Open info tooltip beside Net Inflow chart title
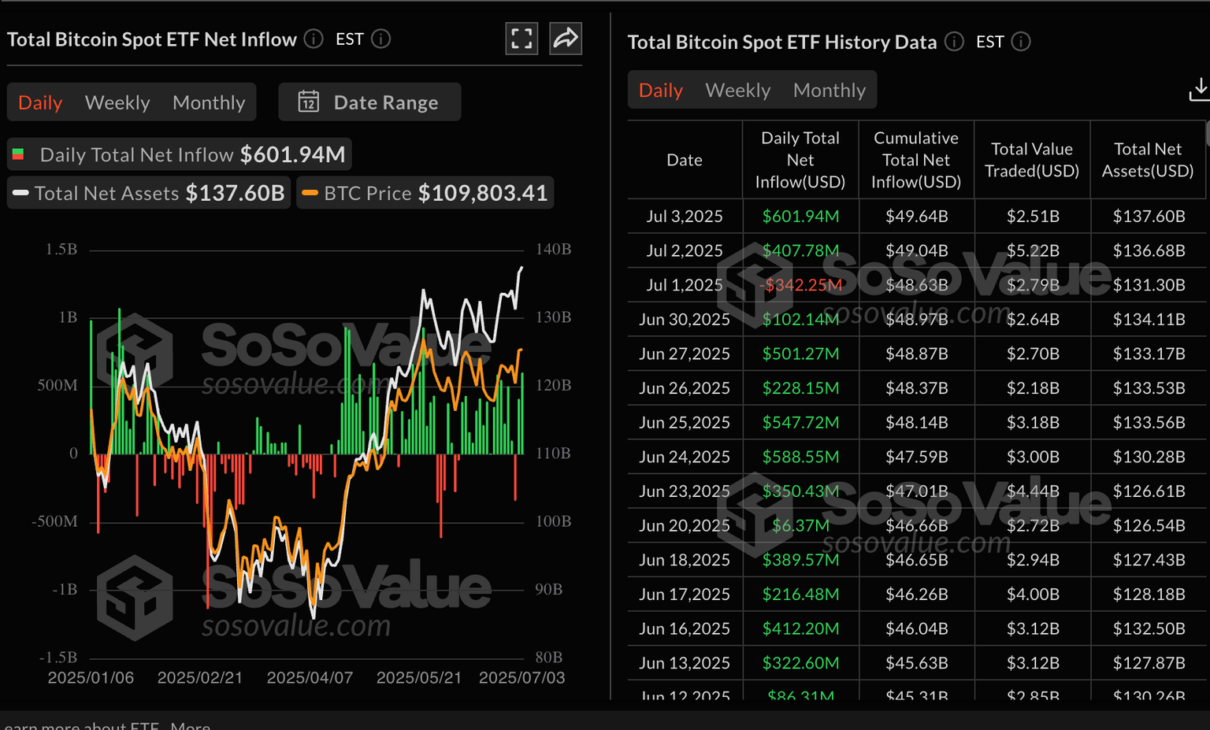Viewport: 1210px width, 730px height. point(314,39)
